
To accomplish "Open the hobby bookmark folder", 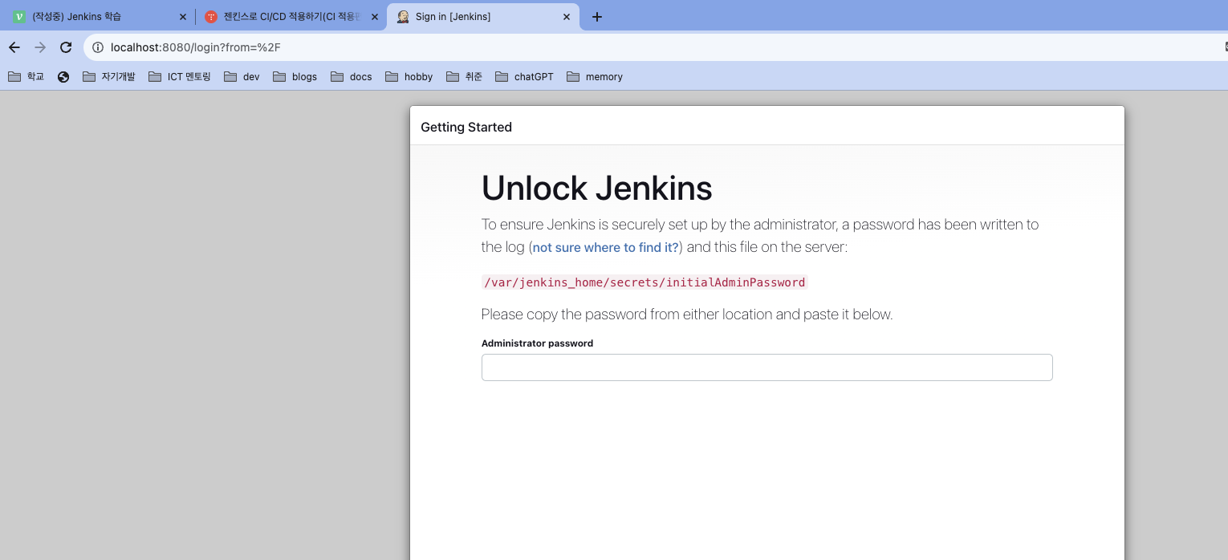I will point(409,77).
